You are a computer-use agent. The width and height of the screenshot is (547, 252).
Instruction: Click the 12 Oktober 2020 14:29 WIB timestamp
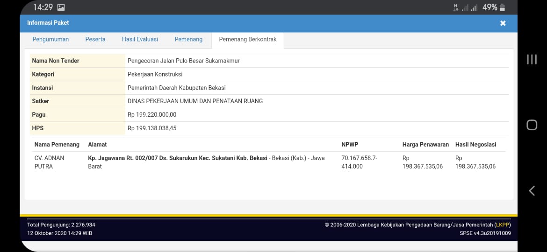click(60, 233)
